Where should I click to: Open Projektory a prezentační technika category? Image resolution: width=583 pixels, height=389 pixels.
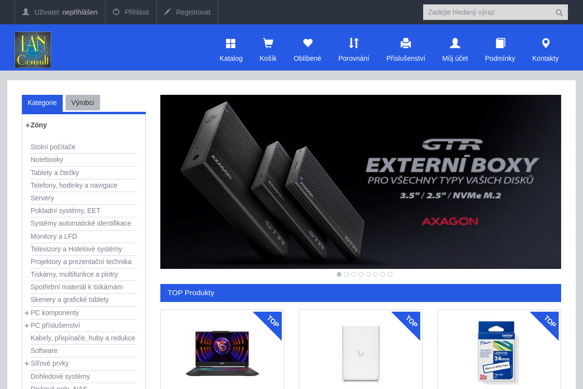[81, 262]
